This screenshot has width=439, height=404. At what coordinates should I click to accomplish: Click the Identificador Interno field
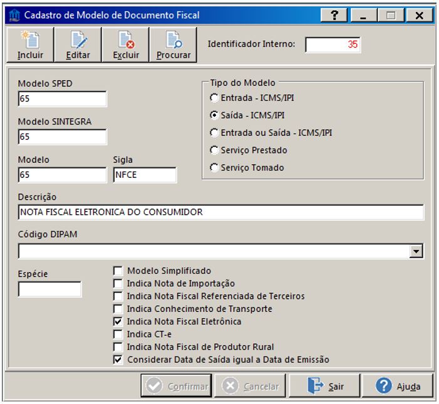point(333,44)
